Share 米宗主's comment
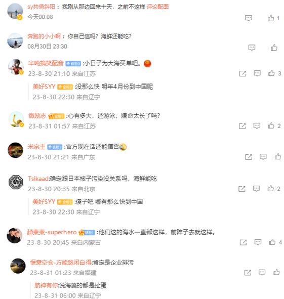 point(249,157)
